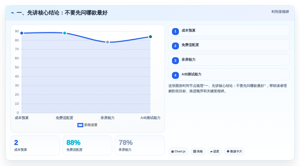Click the 88% 免费适配度 stat card
Screen dimensions: 300x166
tap(87, 145)
